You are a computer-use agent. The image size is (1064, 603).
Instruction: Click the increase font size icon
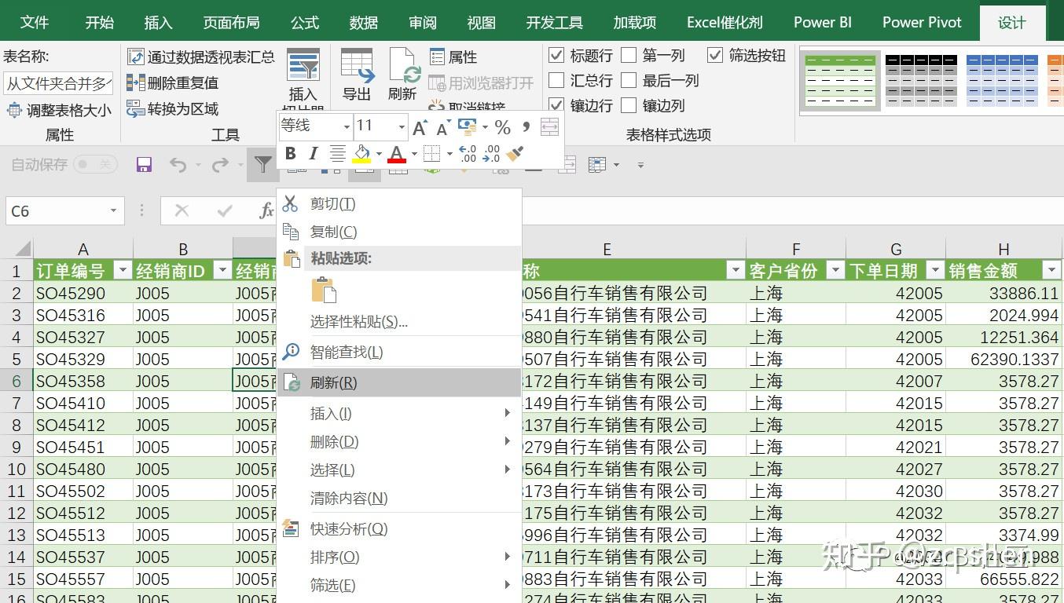(420, 127)
